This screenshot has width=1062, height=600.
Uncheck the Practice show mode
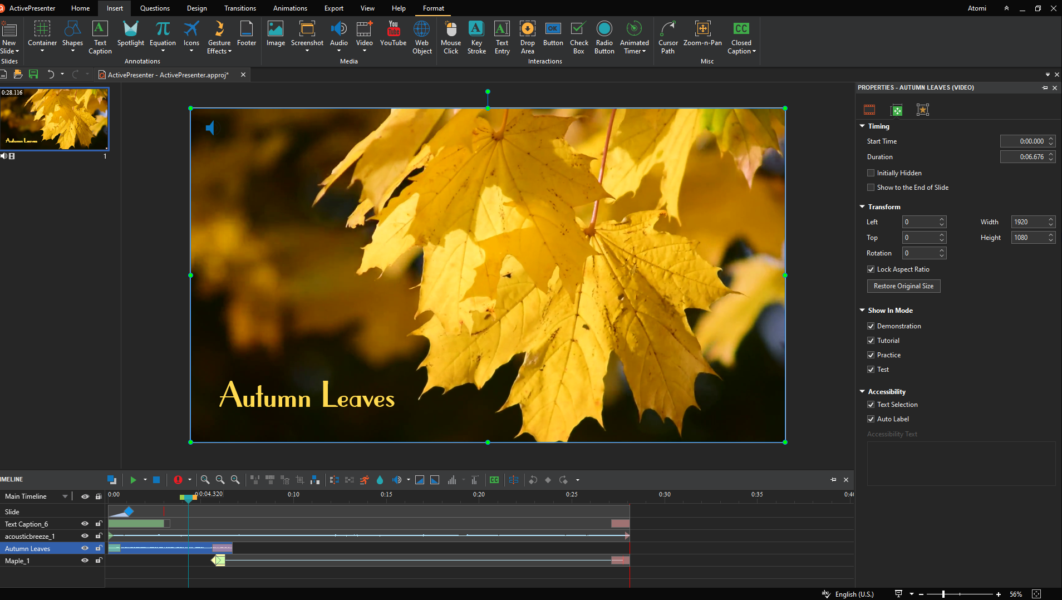tap(871, 355)
